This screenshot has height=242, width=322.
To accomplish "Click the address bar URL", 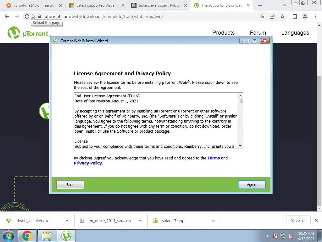I will tap(104, 16).
